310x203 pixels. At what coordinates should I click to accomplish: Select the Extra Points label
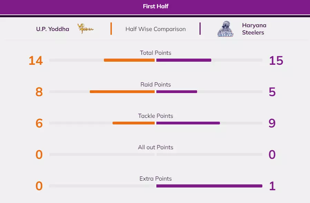[155, 179]
